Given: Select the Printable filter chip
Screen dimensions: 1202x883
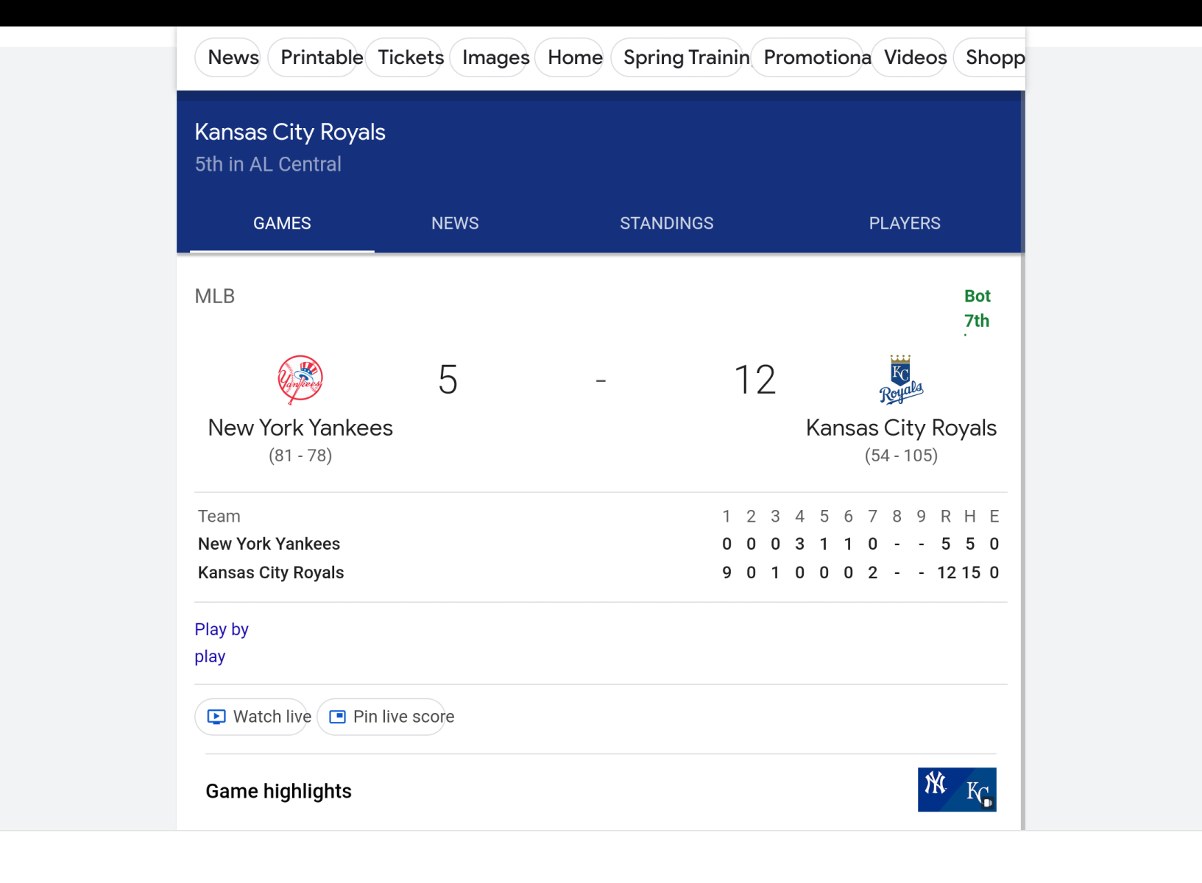Looking at the screenshot, I should (x=321, y=57).
